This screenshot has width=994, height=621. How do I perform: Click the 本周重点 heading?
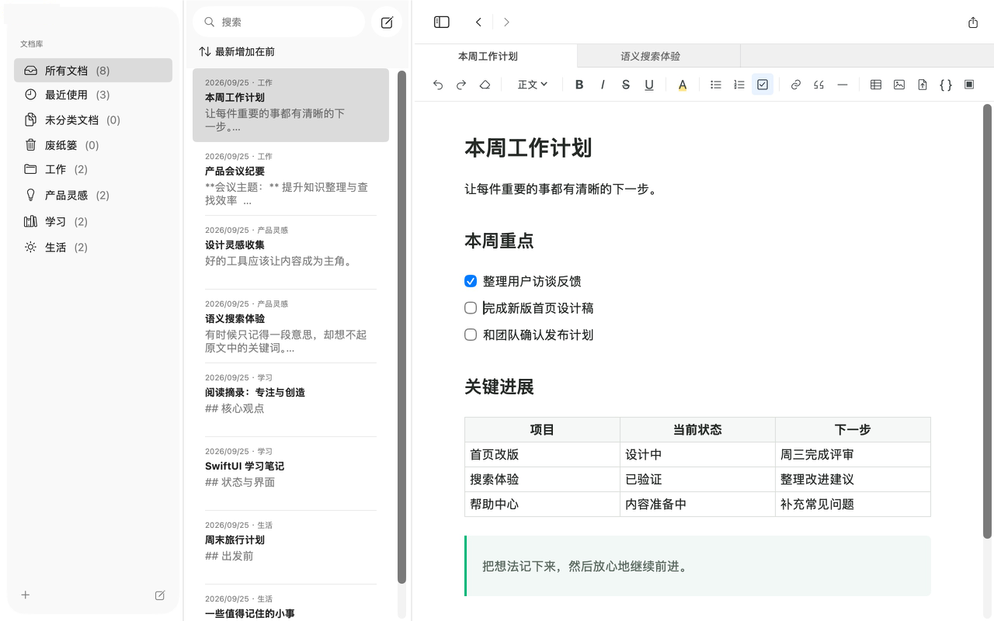point(499,241)
